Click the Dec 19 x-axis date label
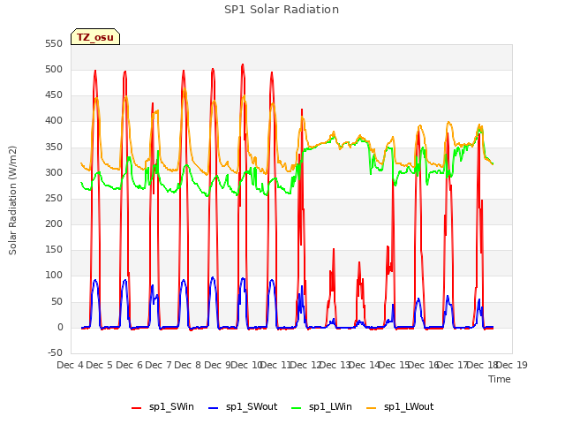The image size is (565, 424). tap(512, 365)
